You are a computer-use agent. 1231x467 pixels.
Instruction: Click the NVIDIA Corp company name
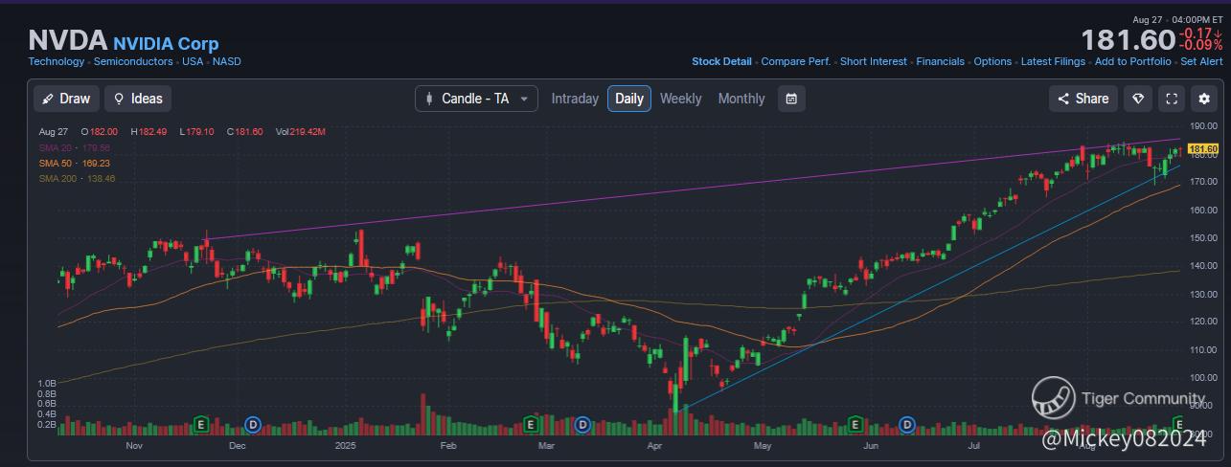[x=166, y=43]
